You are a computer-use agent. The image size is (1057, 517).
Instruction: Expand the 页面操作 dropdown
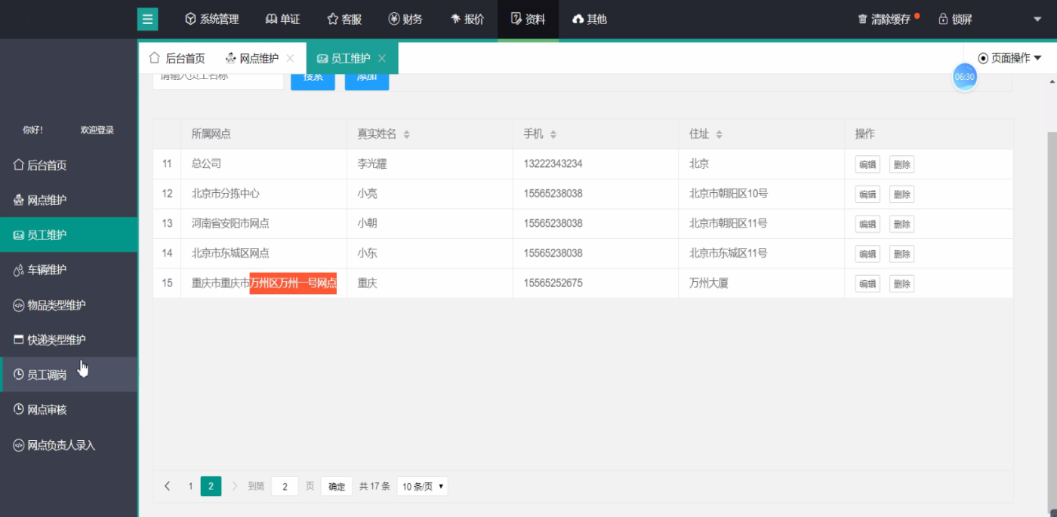tap(1009, 58)
